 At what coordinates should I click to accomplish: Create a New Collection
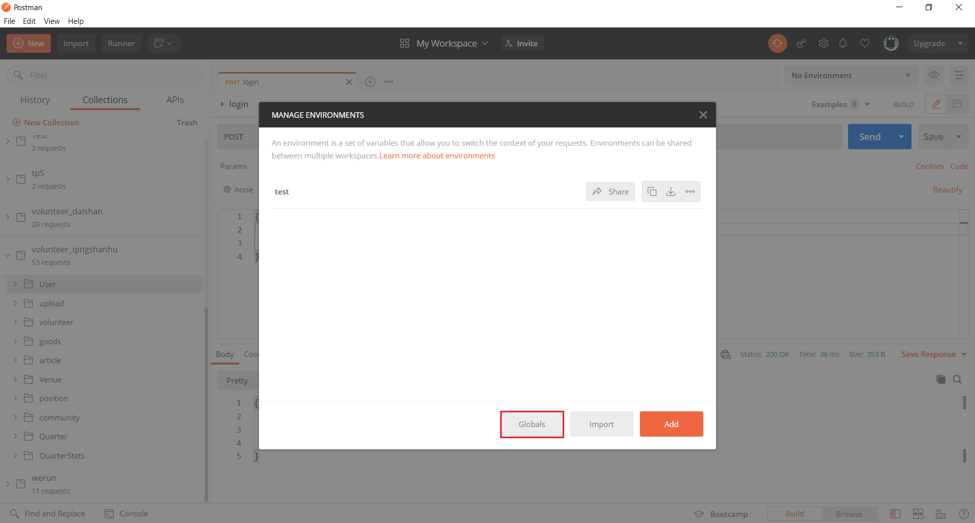point(46,122)
